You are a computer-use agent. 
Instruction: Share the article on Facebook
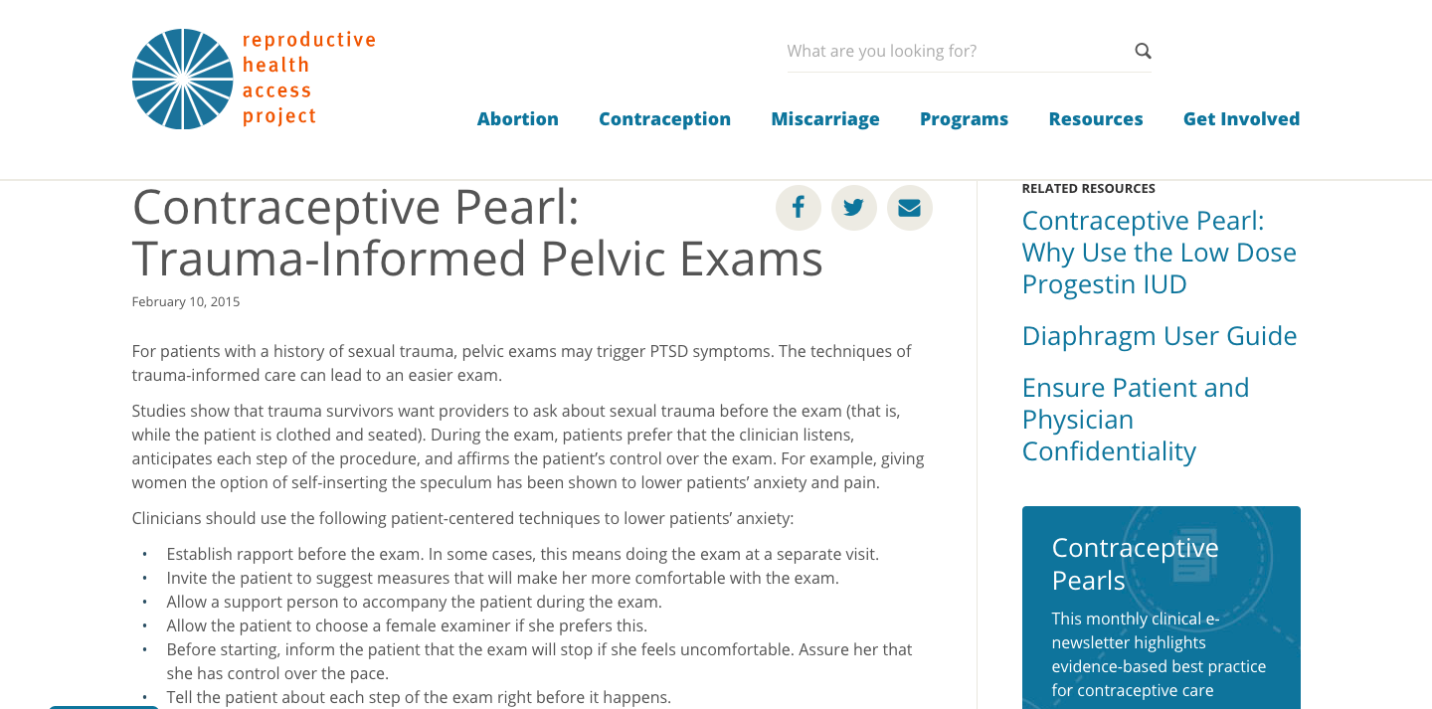point(798,207)
